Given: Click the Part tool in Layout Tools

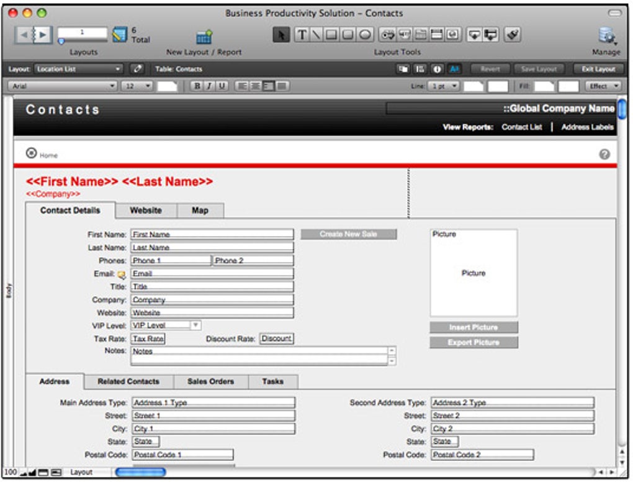Looking at the screenshot, I should pos(490,35).
